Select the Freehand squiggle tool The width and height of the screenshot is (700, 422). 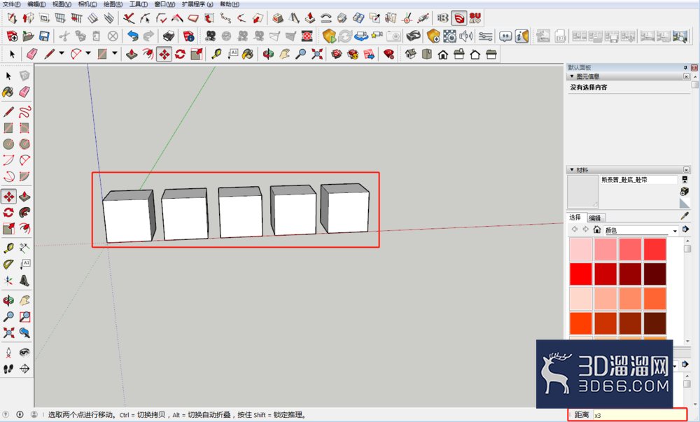[24, 111]
